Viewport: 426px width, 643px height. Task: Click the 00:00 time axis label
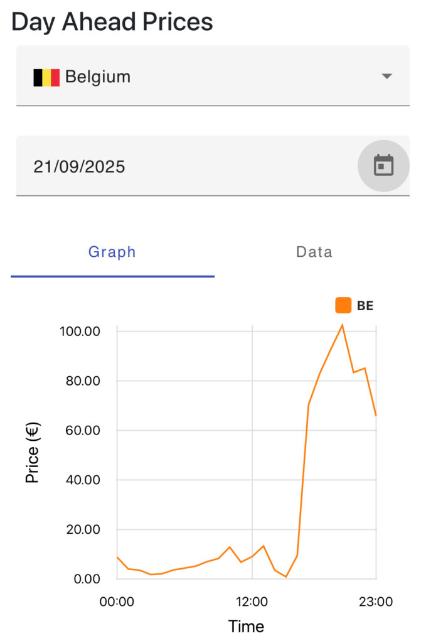click(117, 602)
